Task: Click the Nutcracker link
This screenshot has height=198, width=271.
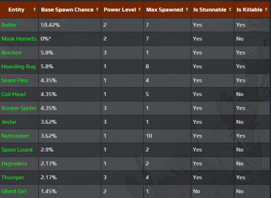Action: [x=15, y=136]
